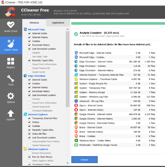This screenshot has width=165, height=167.
Task: Click the Chrome icon for Google Chrome - Download History
Action: click(x=76, y=123)
